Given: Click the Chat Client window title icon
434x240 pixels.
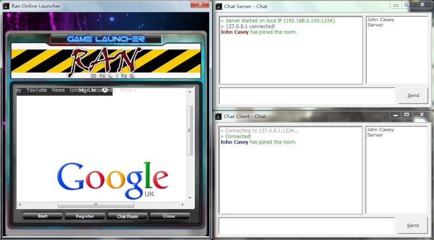Looking at the screenshot, I should pos(219,116).
